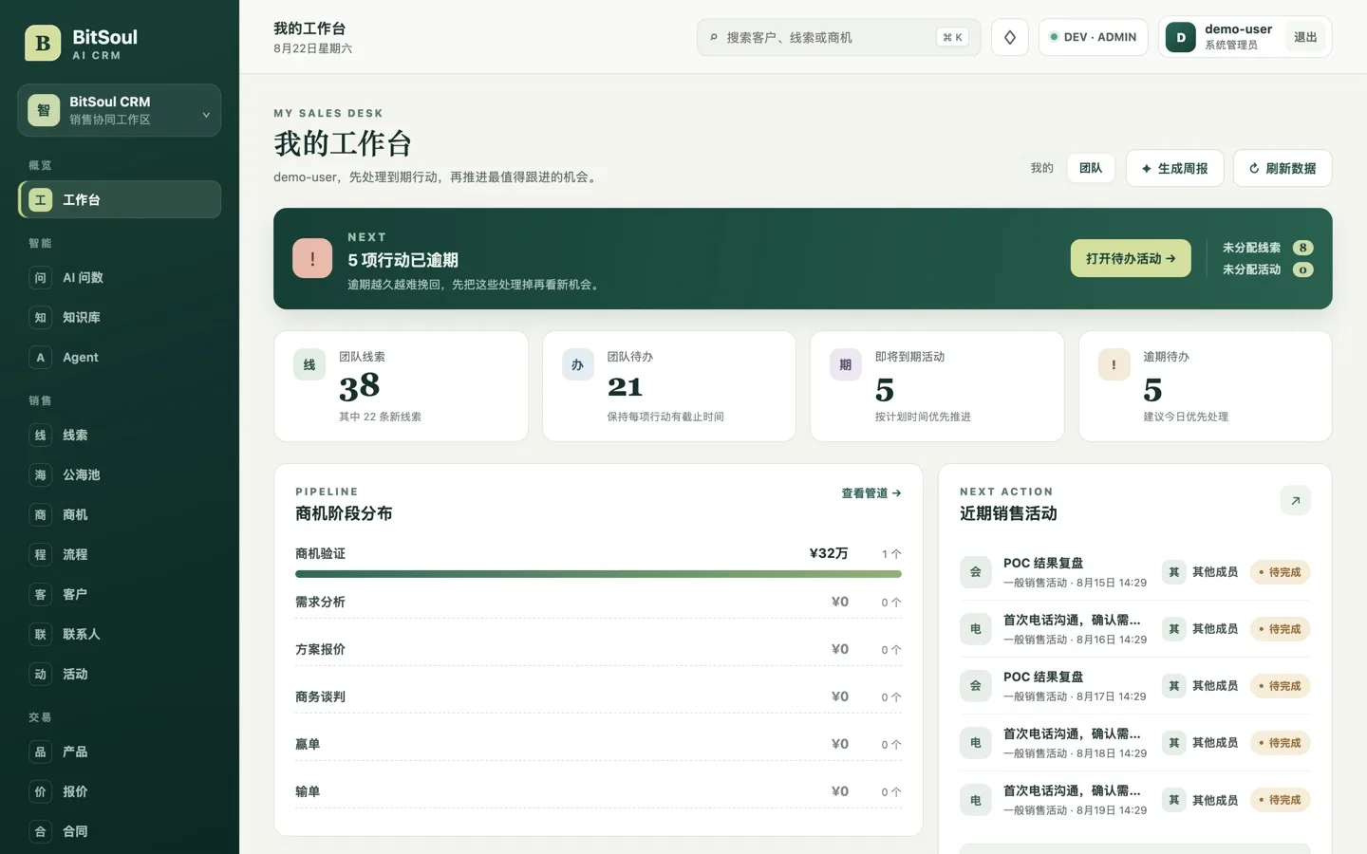This screenshot has width=1367, height=854.
Task: Click 刷新数据 button
Action: pos(1283,168)
